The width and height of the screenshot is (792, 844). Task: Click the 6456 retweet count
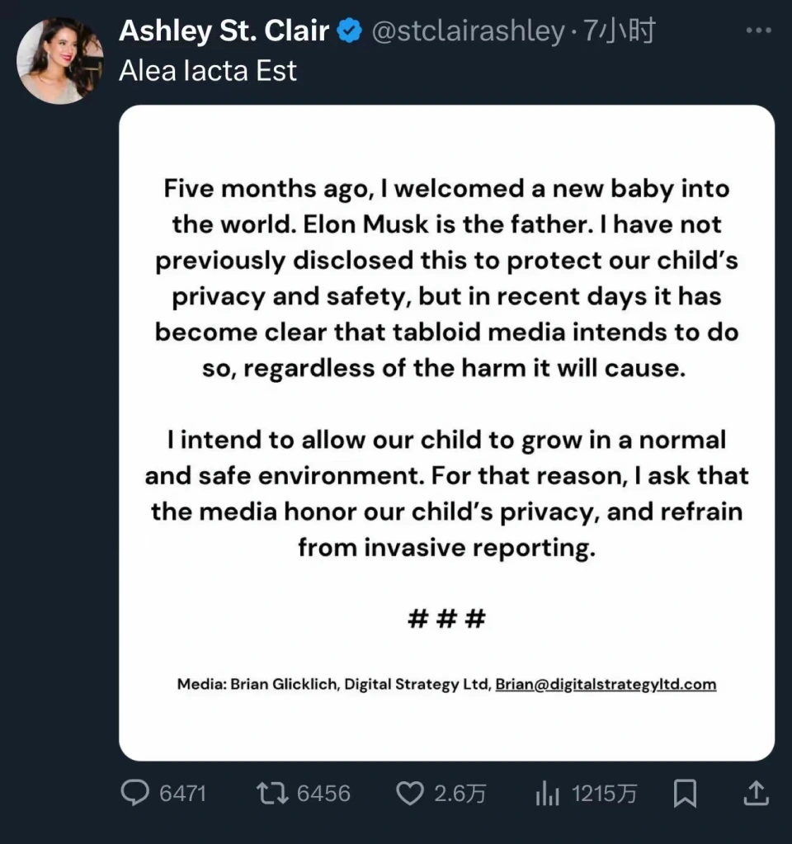323,794
